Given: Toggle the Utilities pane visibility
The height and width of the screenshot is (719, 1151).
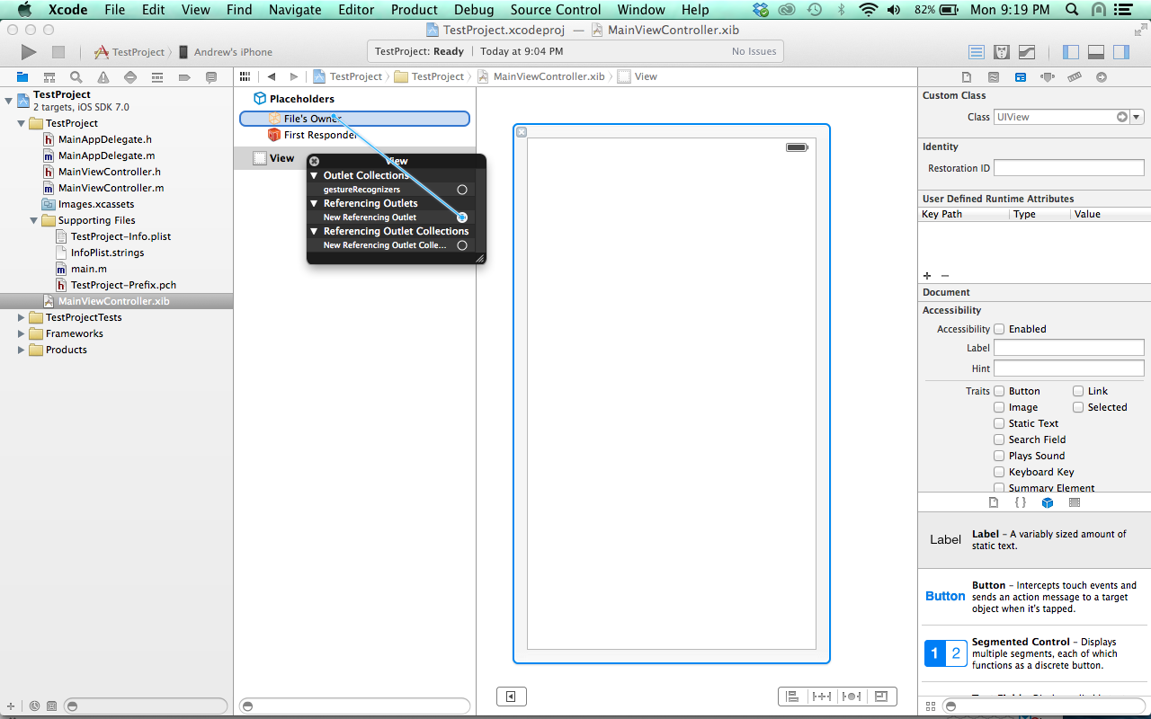Looking at the screenshot, I should pyautogui.click(x=1120, y=52).
